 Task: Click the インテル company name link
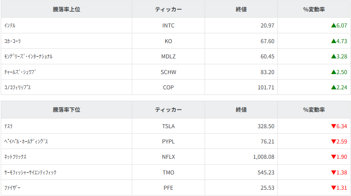10,25
